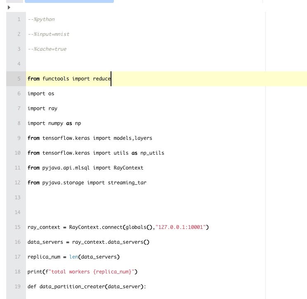Click line number 1 in the gutter
Image resolution: width=307 pixels, height=299 pixels.
point(19,19)
